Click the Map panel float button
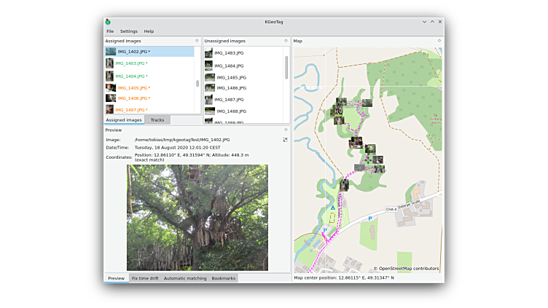The height and width of the screenshot is (308, 548). tap(439, 41)
